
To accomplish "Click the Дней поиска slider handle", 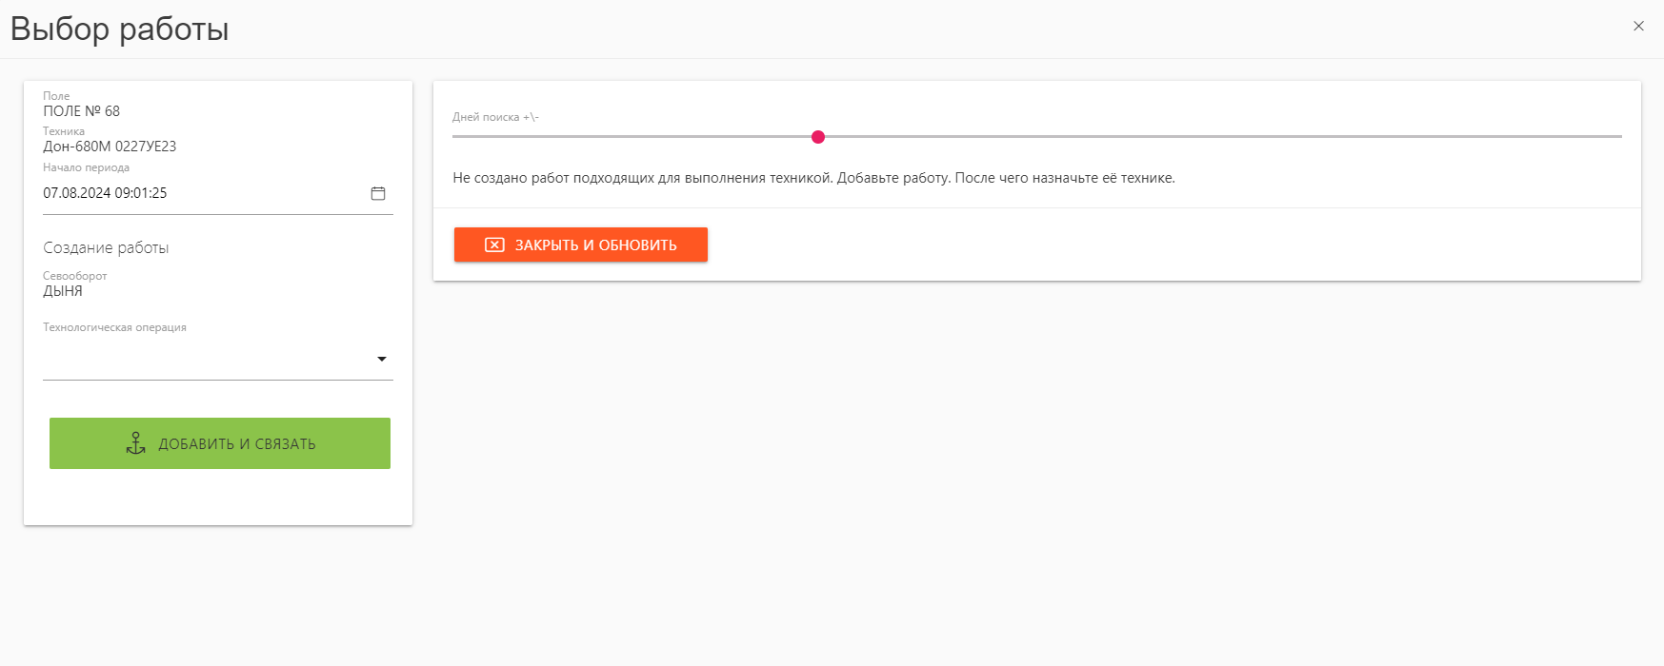I will pos(818,137).
